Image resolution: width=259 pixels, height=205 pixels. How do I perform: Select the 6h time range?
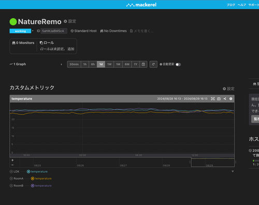point(93,64)
